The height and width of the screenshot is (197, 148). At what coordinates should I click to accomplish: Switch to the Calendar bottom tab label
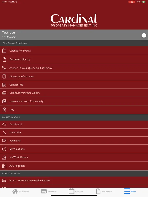point(79,191)
